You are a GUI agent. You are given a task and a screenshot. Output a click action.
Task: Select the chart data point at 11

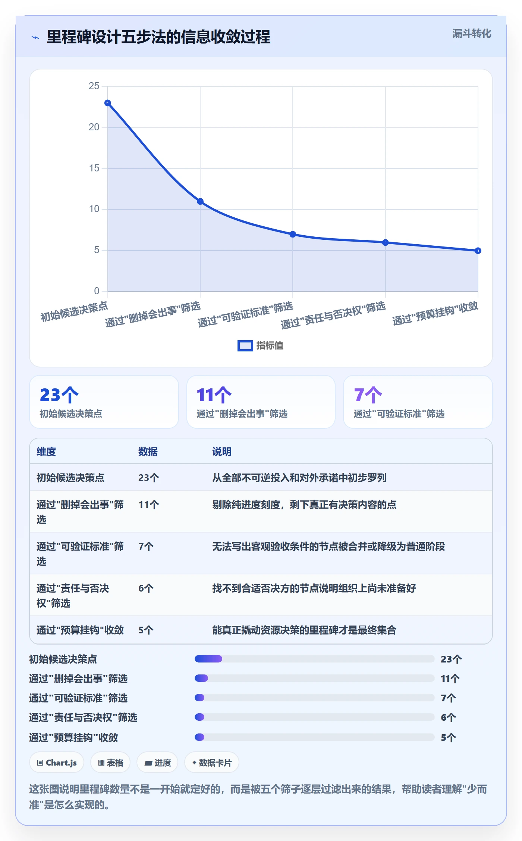200,202
